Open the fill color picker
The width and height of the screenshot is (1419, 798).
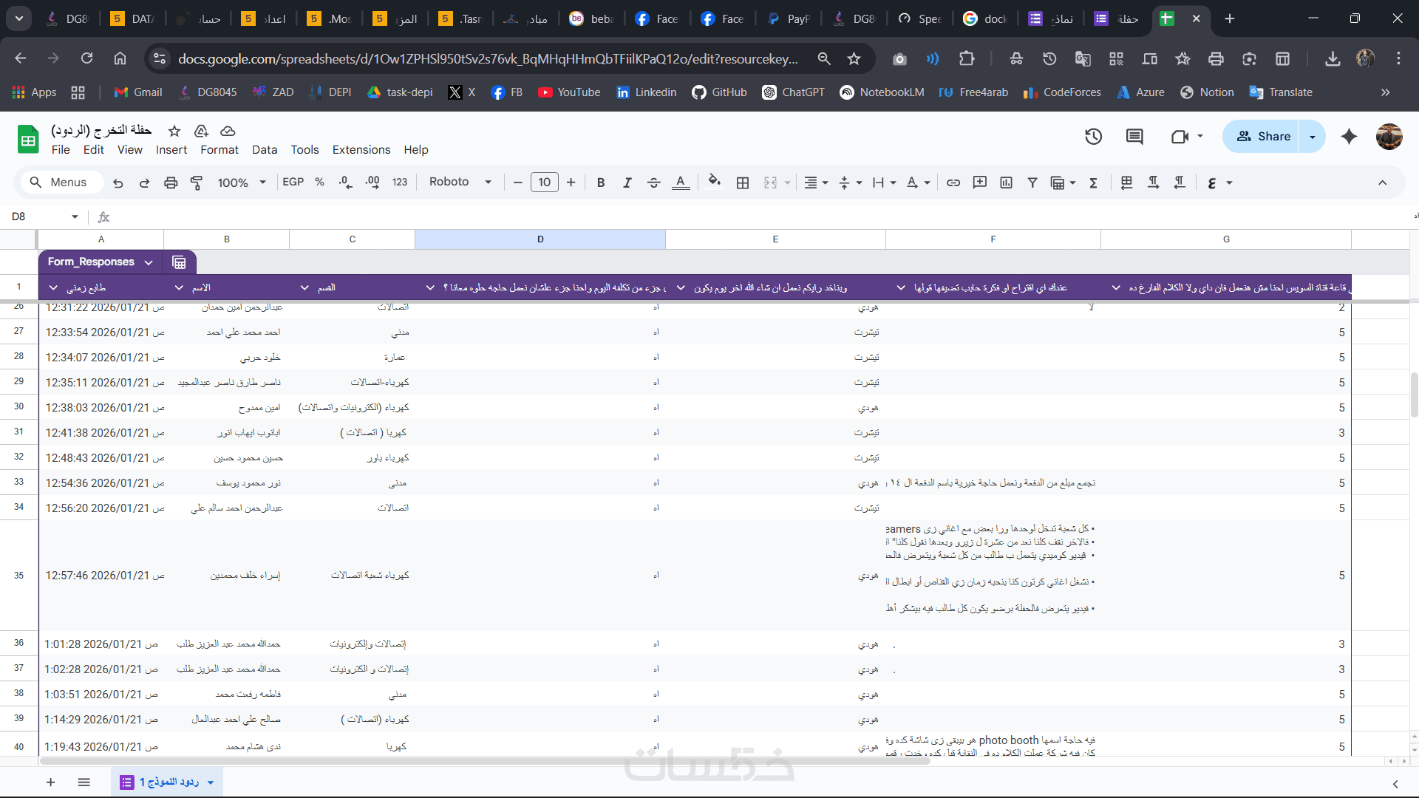coord(714,183)
